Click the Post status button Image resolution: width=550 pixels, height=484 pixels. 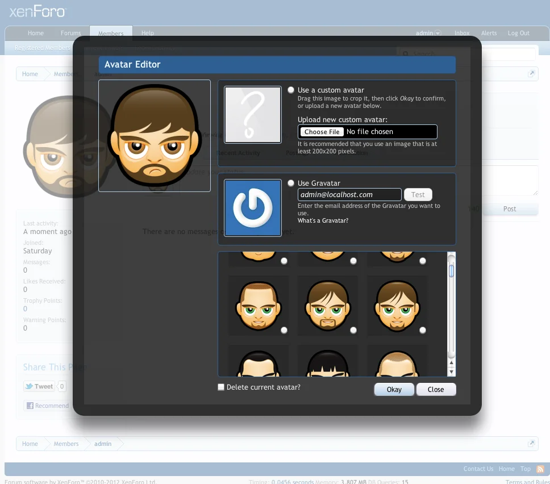510,208
